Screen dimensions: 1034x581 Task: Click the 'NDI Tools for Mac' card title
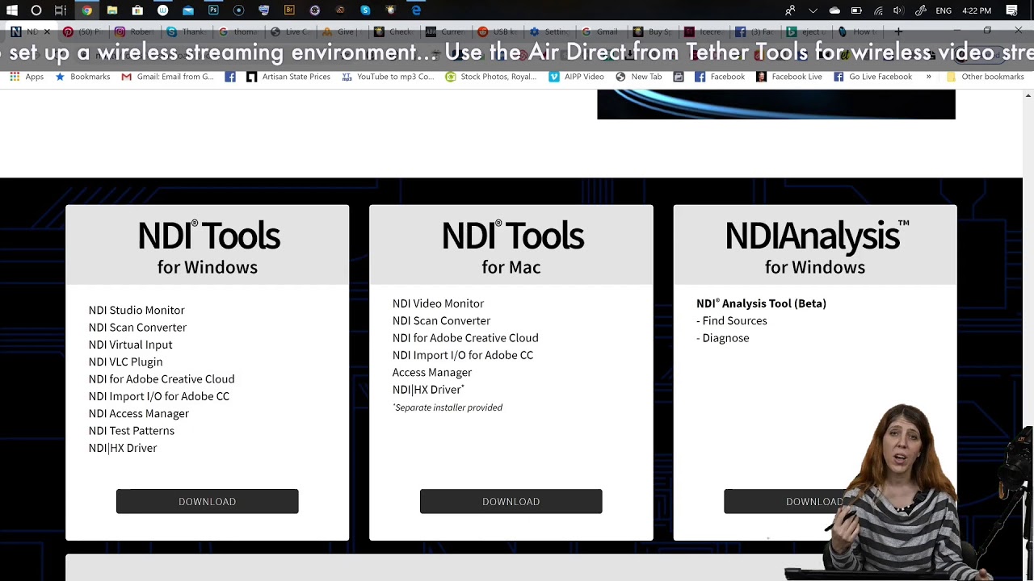tap(511, 248)
